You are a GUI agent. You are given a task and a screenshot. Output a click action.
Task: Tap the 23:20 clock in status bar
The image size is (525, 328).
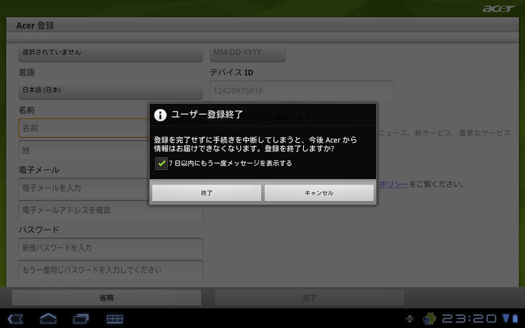[x=469, y=319]
